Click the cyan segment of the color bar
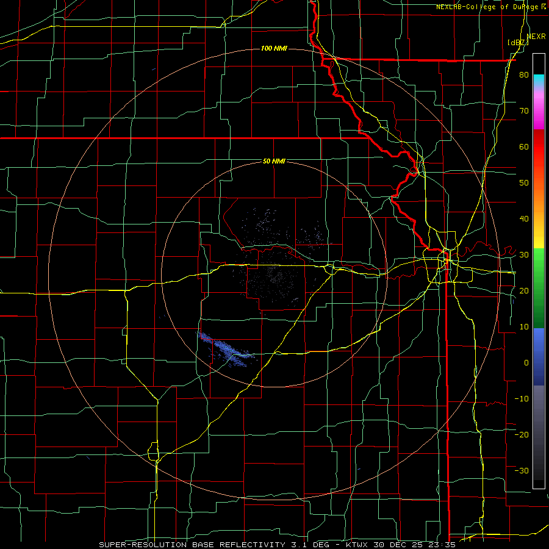The image size is (549, 549). pos(539,81)
